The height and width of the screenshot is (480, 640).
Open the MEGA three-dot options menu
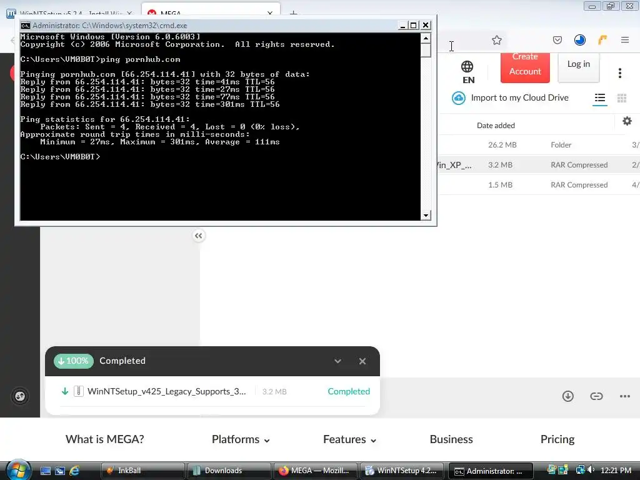coord(619,73)
